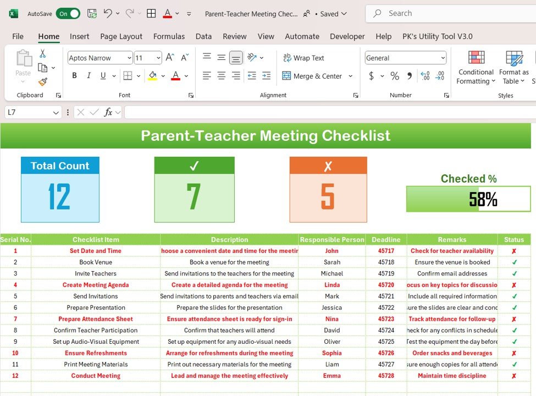The image size is (536, 396).
Task: Click the Increase Decimal icon
Action: pos(426,76)
